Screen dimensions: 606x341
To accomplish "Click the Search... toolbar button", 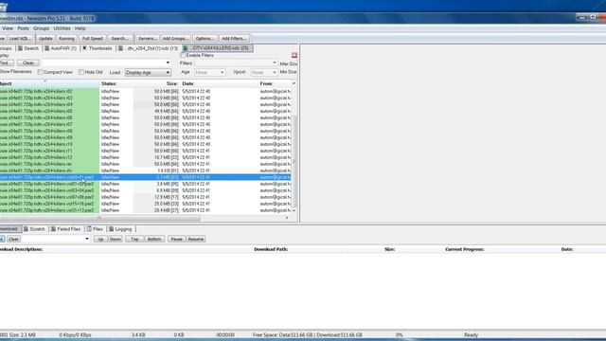I will click(x=120, y=39).
